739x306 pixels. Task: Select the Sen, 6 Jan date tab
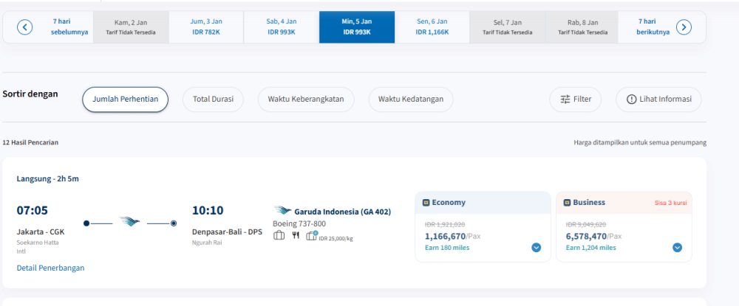[x=432, y=27]
